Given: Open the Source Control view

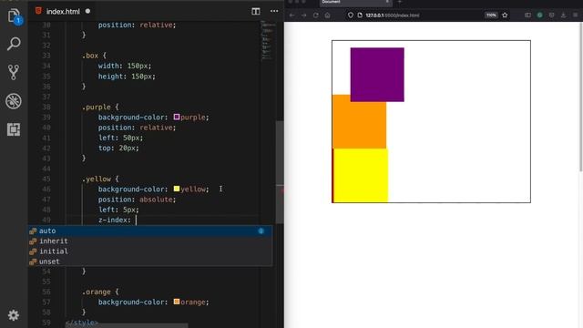Looking at the screenshot, I should click(x=14, y=72).
